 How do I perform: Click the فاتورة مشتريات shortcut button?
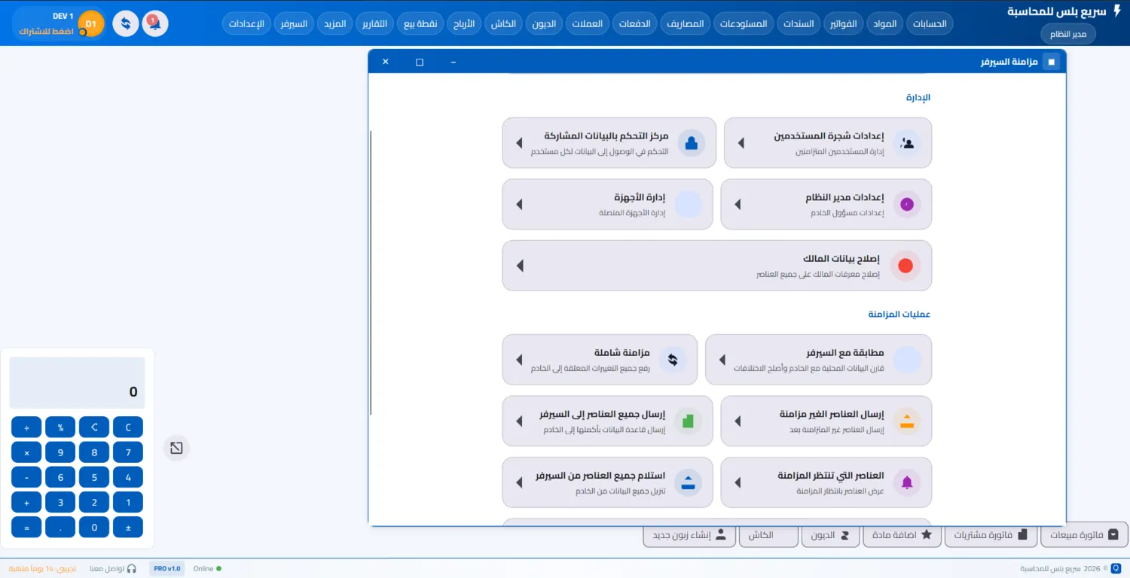tap(990, 535)
